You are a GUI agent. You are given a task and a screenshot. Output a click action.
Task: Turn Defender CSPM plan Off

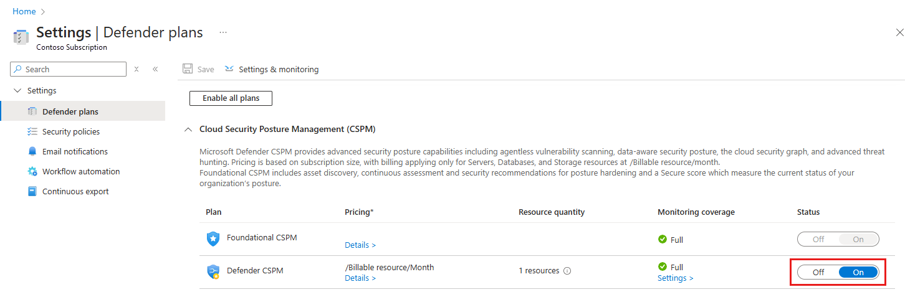[818, 272]
